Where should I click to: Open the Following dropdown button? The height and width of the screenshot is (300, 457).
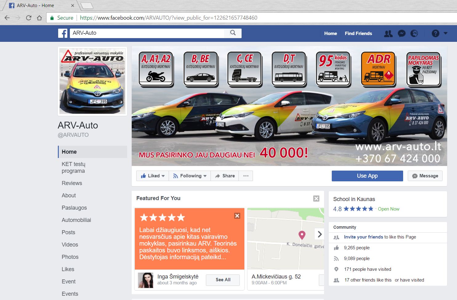(190, 176)
